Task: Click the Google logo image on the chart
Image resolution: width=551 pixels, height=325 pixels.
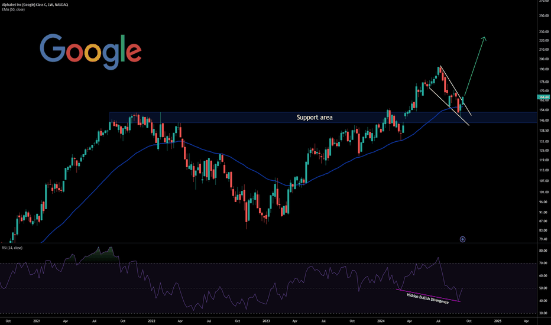Action: point(90,51)
